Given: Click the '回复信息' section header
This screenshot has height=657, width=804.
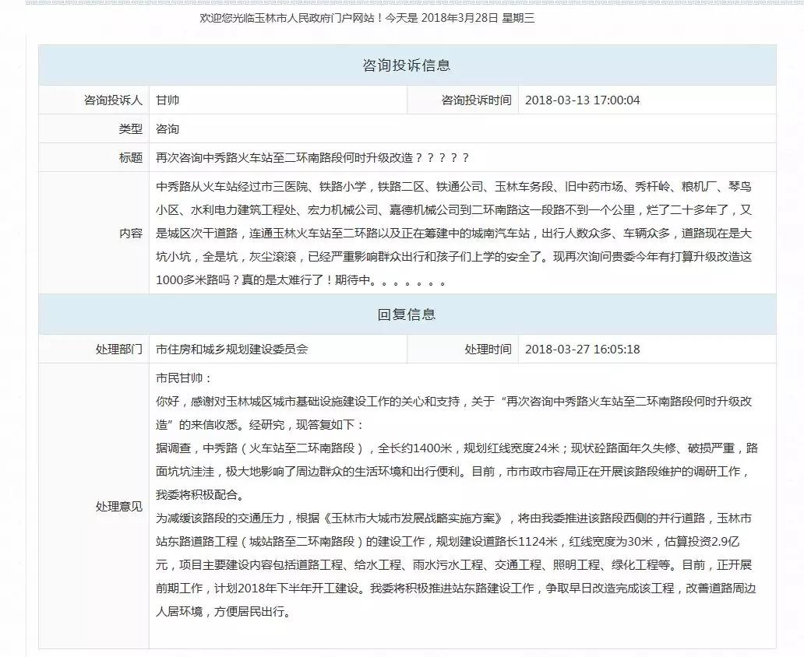Looking at the screenshot, I should click(407, 314).
